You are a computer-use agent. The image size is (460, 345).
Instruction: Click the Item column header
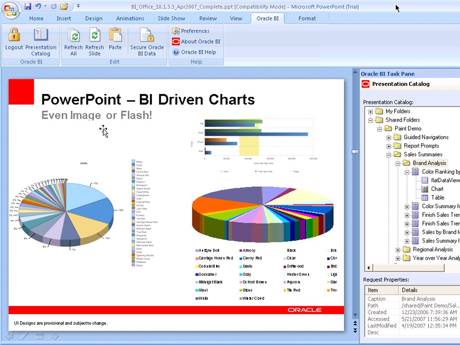coord(382,290)
